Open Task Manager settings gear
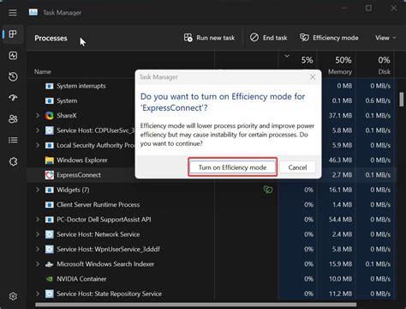This screenshot has height=309, width=406. (13, 296)
